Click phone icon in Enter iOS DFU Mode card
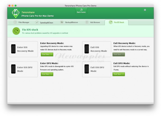Screen dimensions: 161x116 coord(13,69)
